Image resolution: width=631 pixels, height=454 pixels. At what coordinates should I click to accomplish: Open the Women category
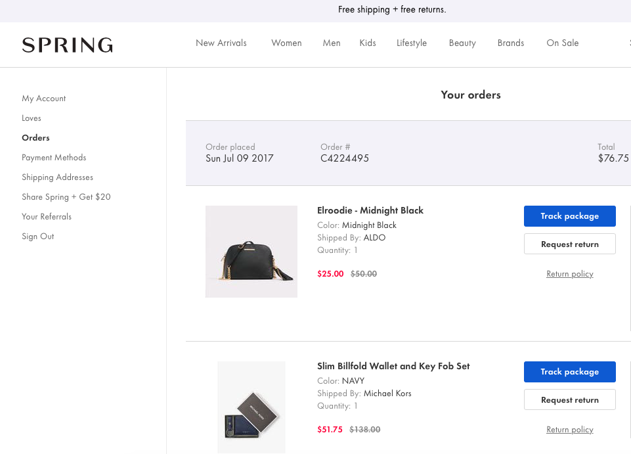pyautogui.click(x=286, y=43)
